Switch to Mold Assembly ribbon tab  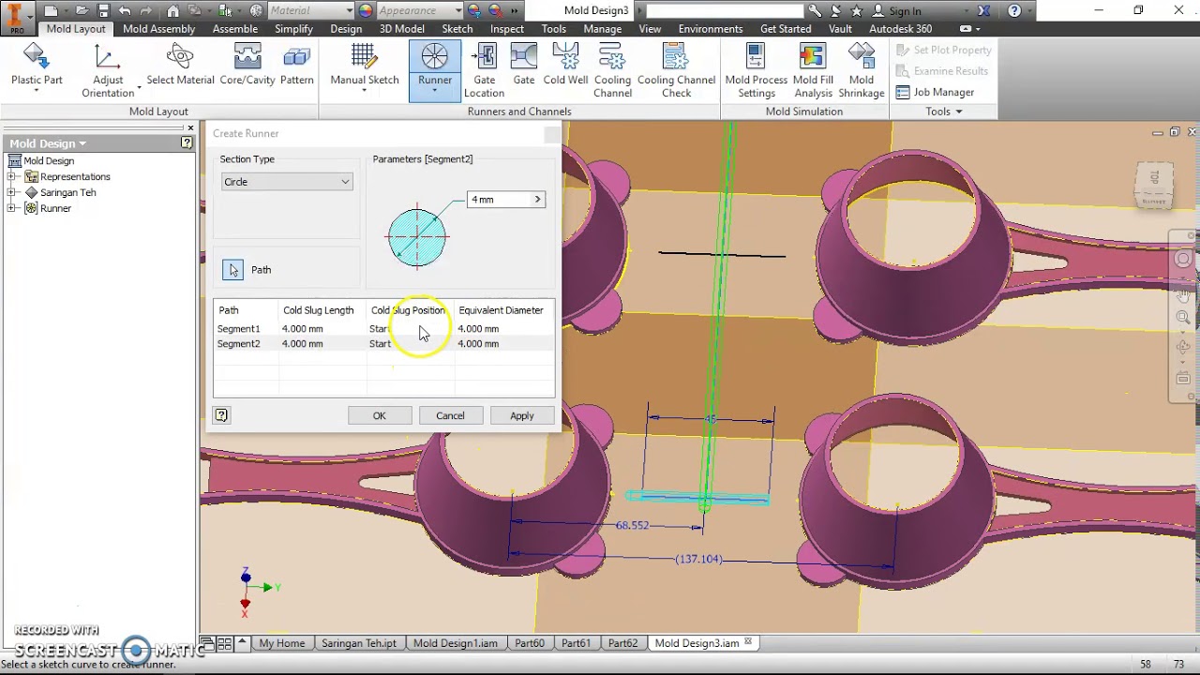(158, 29)
